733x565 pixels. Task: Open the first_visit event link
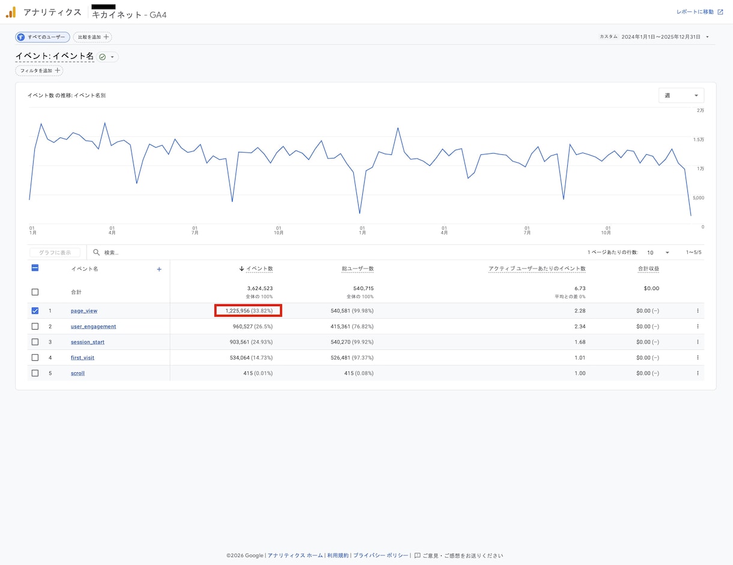pyautogui.click(x=82, y=358)
